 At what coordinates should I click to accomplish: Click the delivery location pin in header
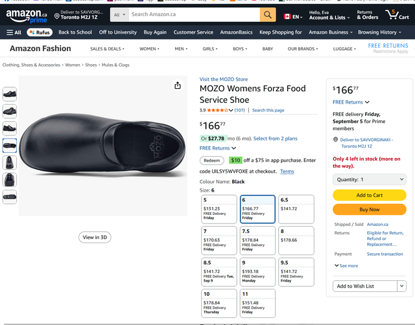[56, 16]
